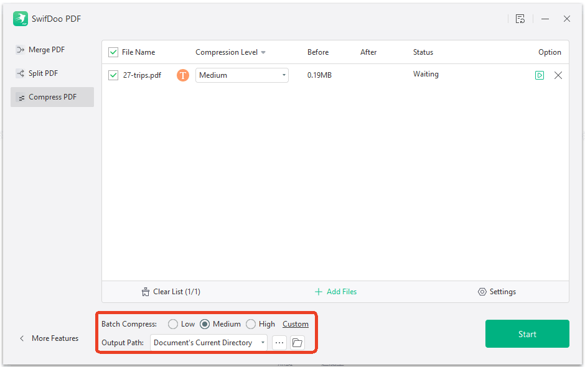Start compressing 27-trips.pdf with green play icon

[540, 75]
